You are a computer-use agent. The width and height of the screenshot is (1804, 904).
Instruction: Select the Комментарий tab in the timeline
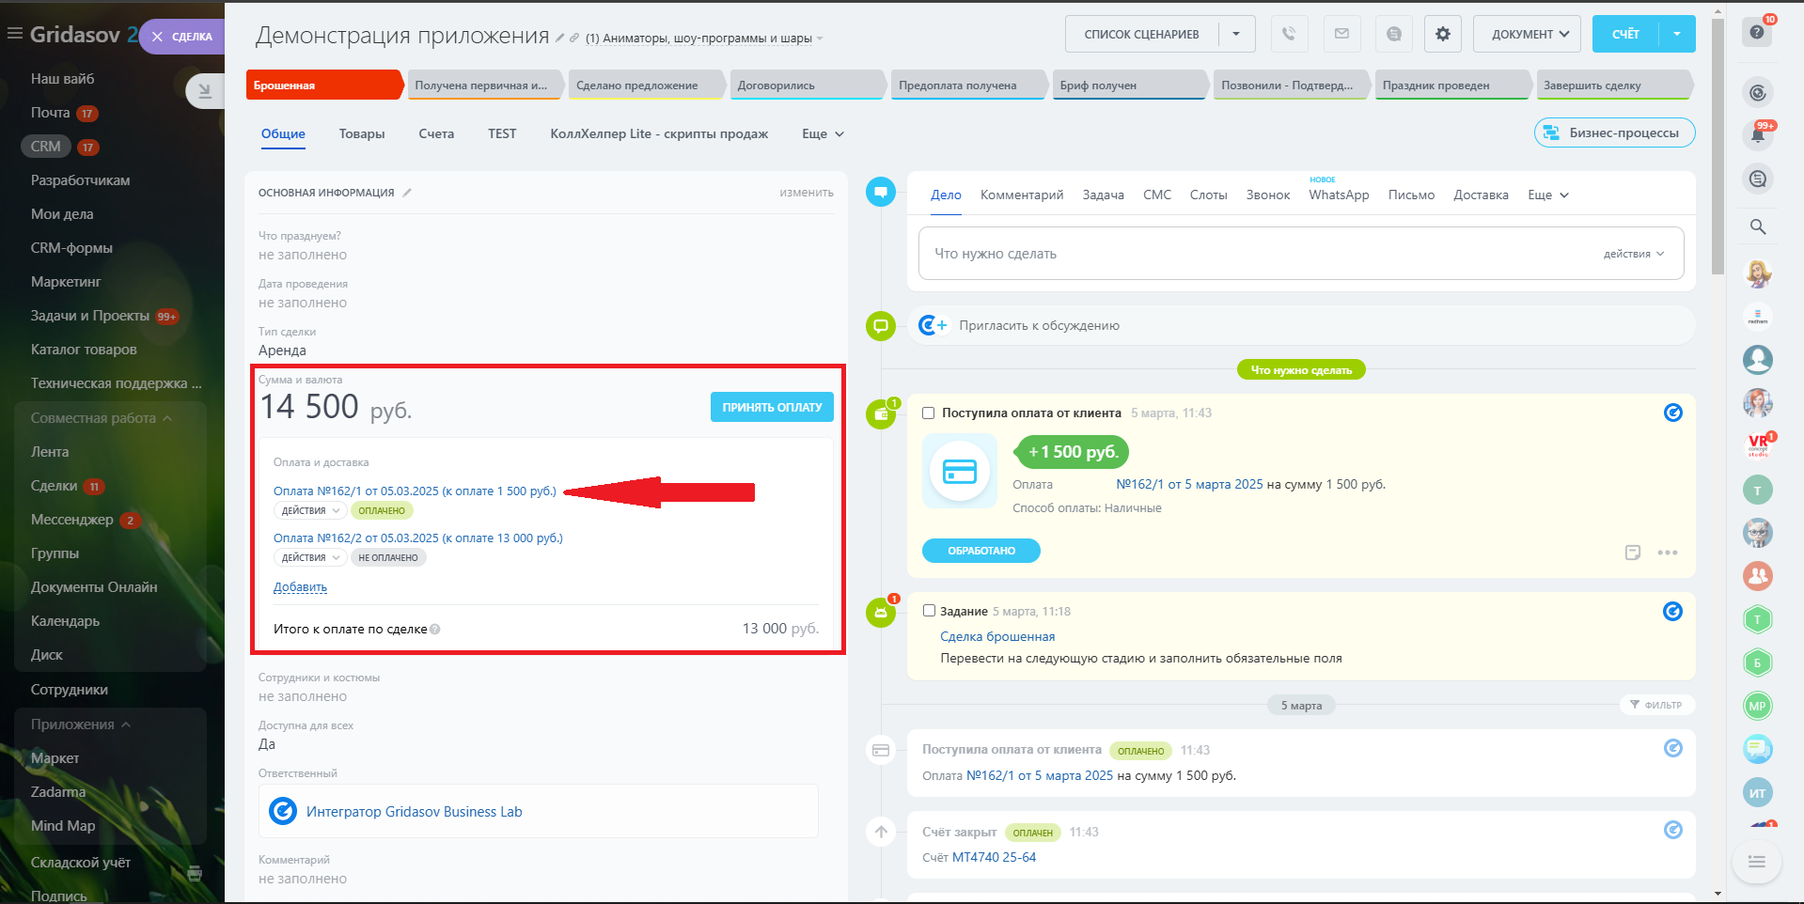click(1022, 195)
